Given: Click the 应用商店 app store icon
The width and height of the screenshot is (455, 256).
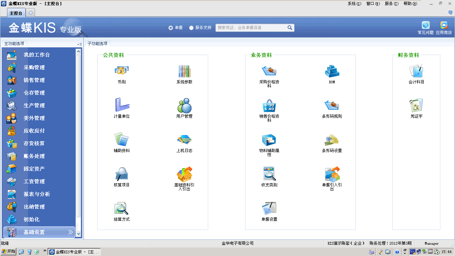Looking at the screenshot, I should 444,26.
